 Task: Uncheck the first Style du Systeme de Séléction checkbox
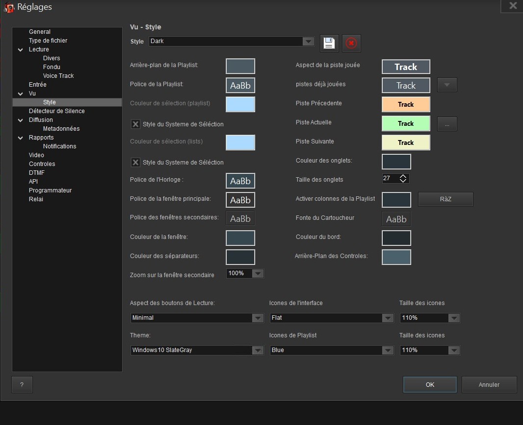135,124
